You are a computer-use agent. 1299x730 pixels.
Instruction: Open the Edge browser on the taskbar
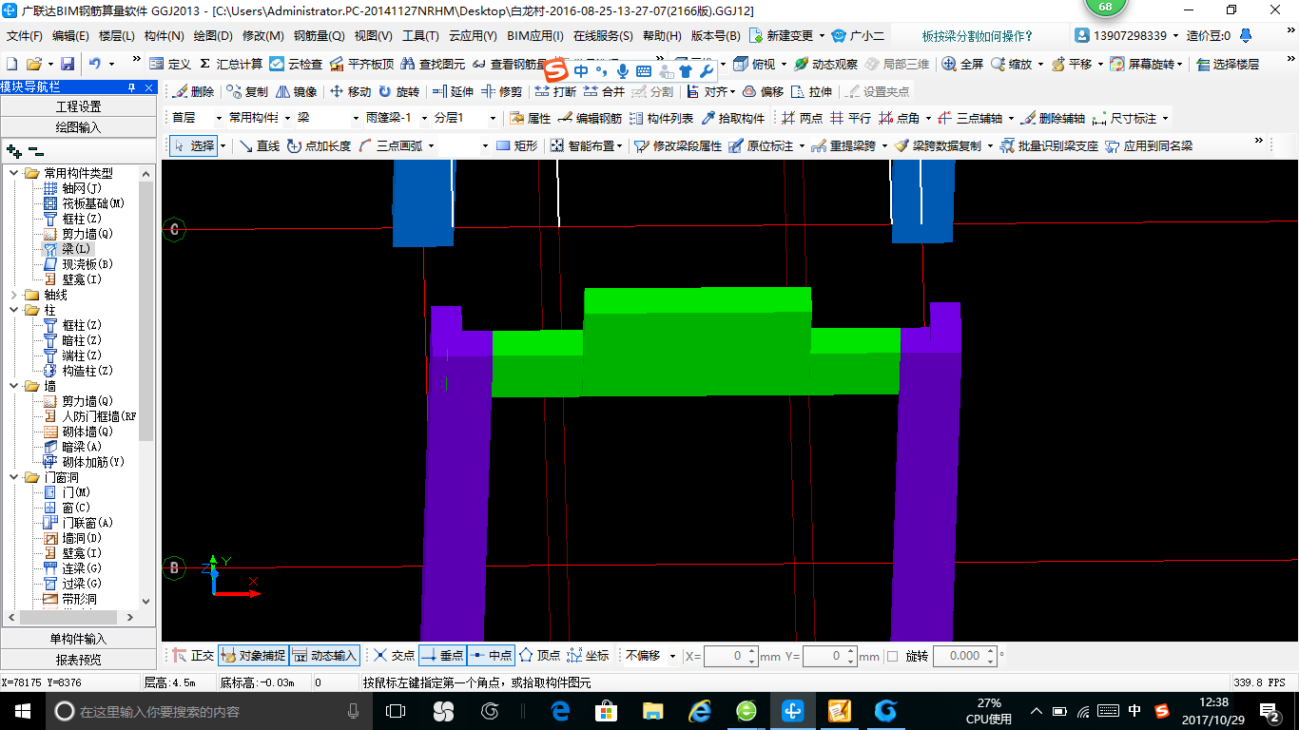point(560,710)
